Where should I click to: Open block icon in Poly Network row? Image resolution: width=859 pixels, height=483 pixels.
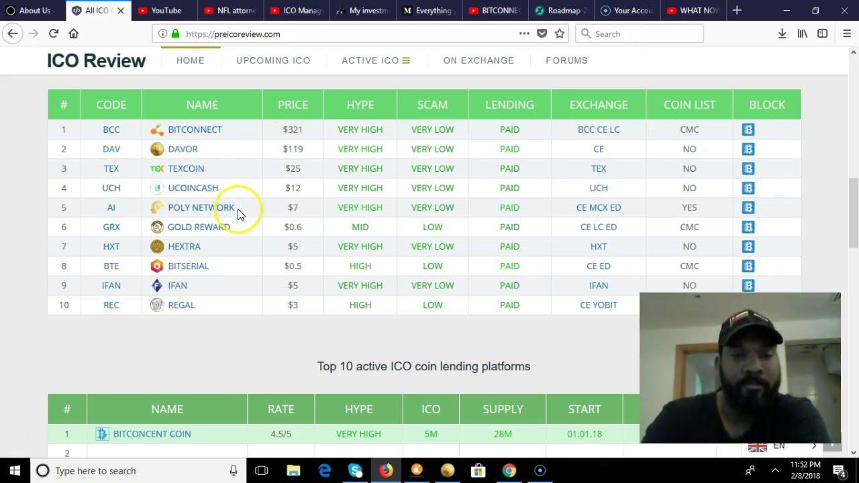point(748,207)
